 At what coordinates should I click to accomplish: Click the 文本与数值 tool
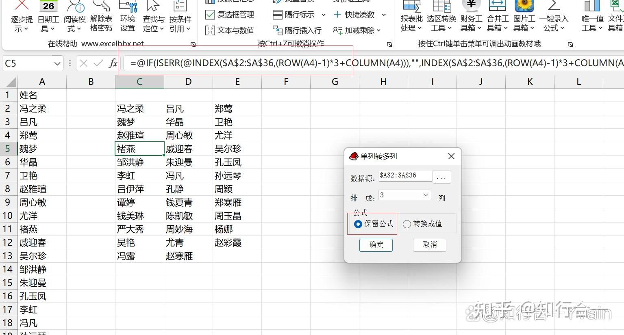coord(230,30)
